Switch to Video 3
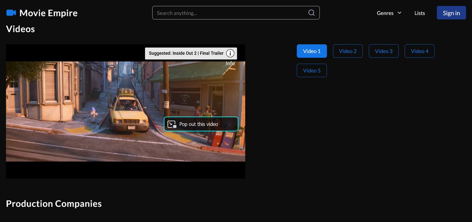472x222 pixels. (384, 51)
